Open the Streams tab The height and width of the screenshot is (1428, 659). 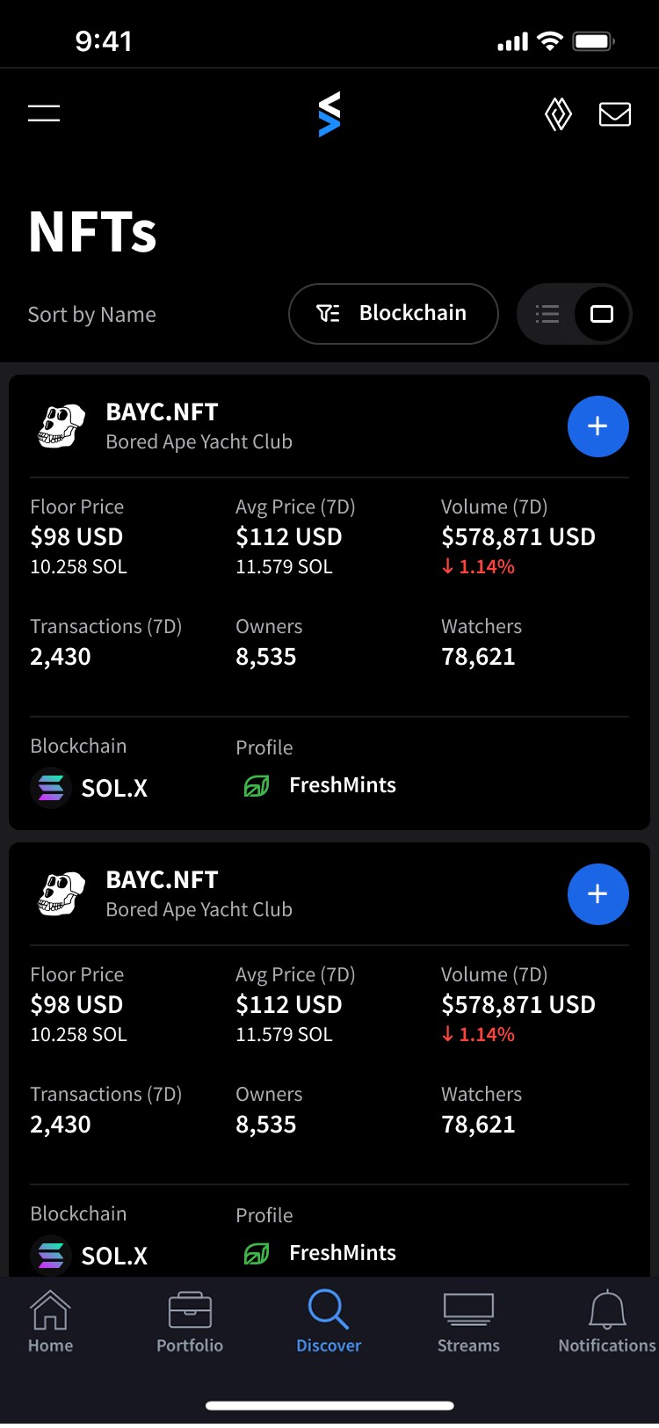point(468,1322)
